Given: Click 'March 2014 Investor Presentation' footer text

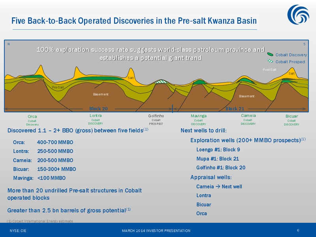Looking at the screenshot, I should pos(156,231).
